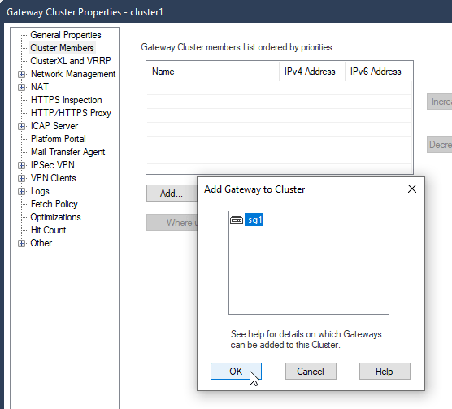The width and height of the screenshot is (452, 409).
Task: Click the Add... members button
Action: pos(172,193)
